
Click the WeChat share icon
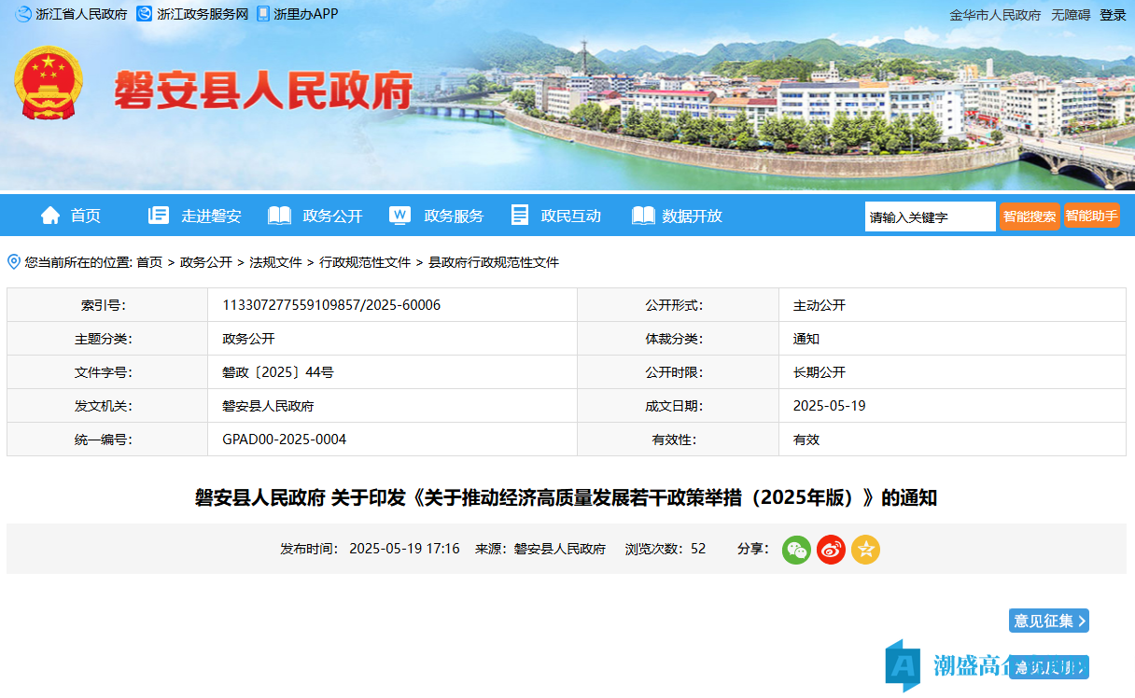796,550
